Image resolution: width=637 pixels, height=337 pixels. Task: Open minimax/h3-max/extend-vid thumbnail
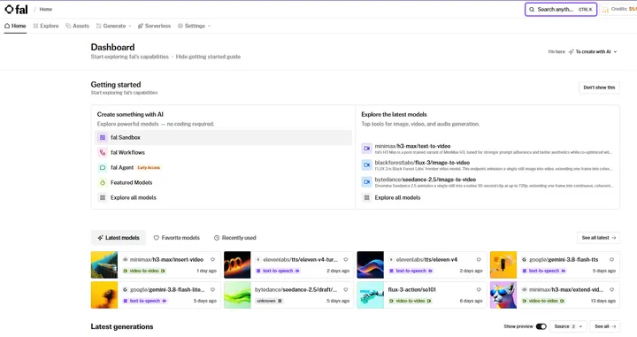point(503,295)
